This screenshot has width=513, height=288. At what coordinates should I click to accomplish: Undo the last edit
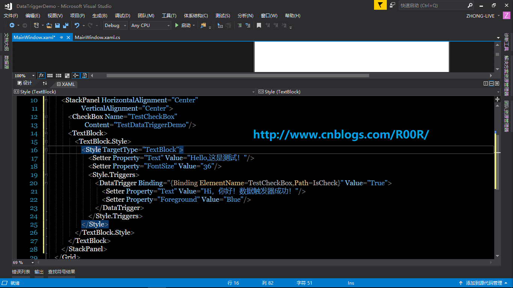click(77, 25)
